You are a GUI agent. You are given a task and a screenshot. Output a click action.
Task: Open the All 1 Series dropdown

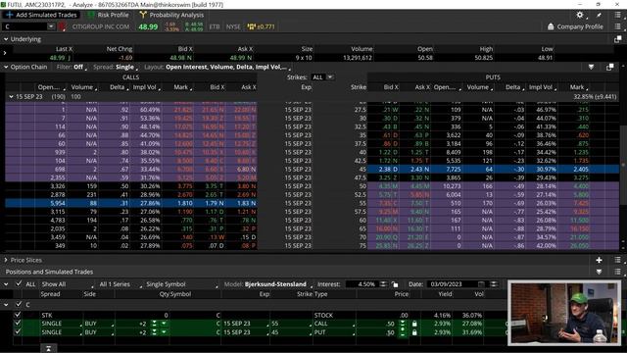pos(120,284)
